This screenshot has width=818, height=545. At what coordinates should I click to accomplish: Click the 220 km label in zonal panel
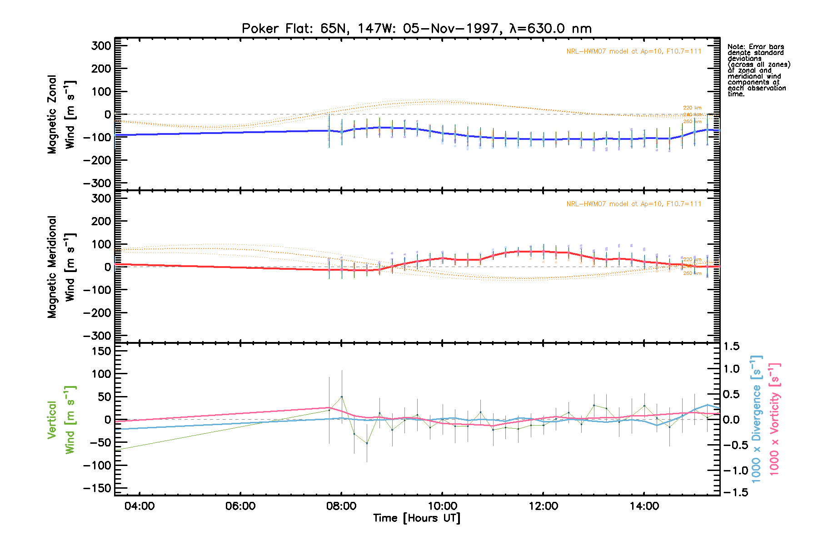tap(692, 108)
